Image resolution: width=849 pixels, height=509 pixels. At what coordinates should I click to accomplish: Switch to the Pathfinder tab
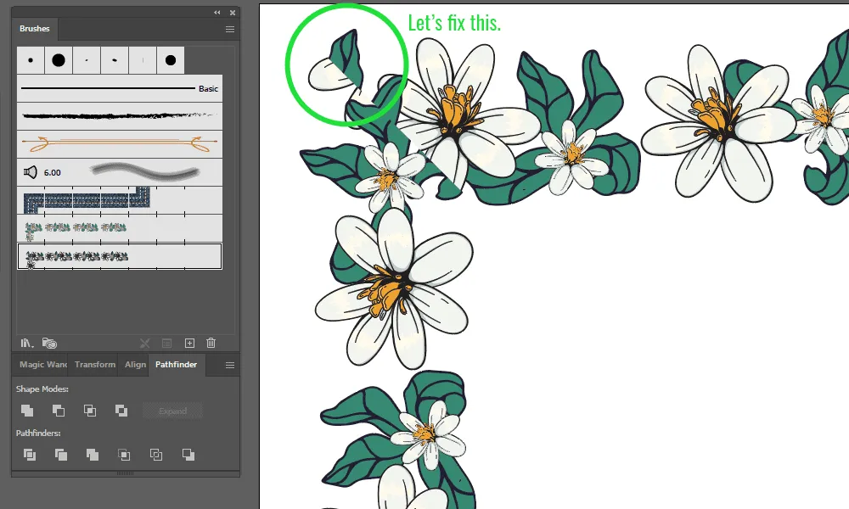point(176,365)
